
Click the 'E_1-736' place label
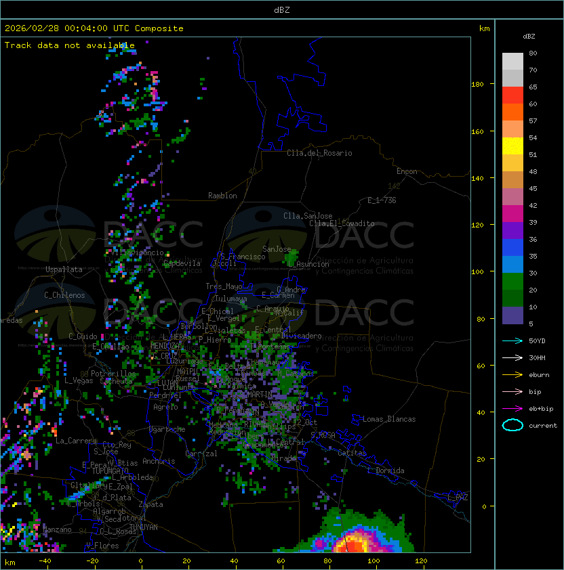[382, 200]
